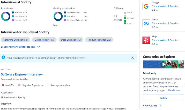This screenshot has width=185, height=110.
Task: Click More under Getting an Interview
Action: tap(56, 25)
